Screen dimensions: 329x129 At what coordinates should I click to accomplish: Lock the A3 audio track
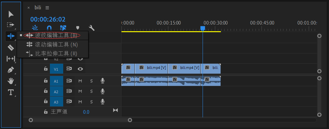[46, 101]
